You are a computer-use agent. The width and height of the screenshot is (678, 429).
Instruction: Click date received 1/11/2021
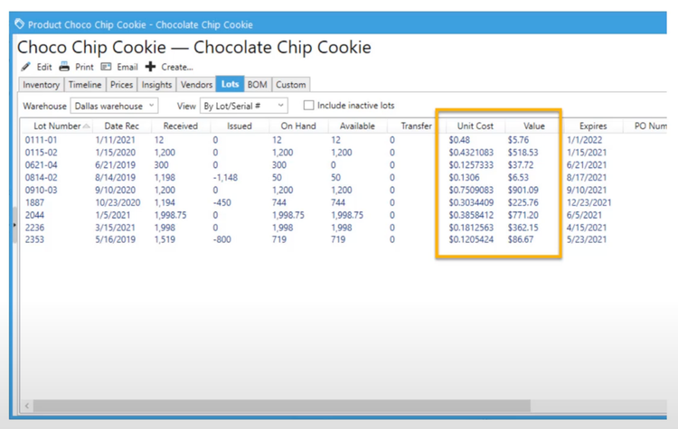pos(115,140)
